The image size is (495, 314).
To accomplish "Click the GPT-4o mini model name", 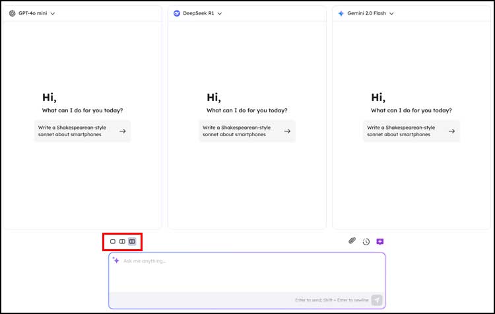I will (32, 13).
